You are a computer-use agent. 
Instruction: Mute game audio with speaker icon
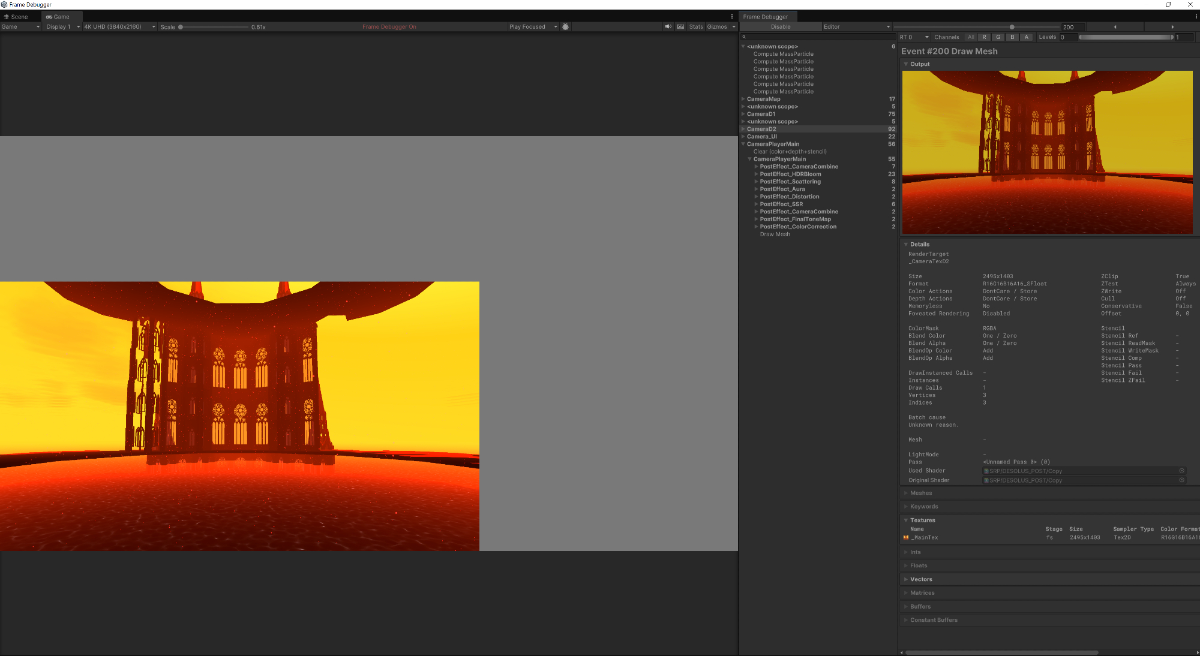click(668, 27)
